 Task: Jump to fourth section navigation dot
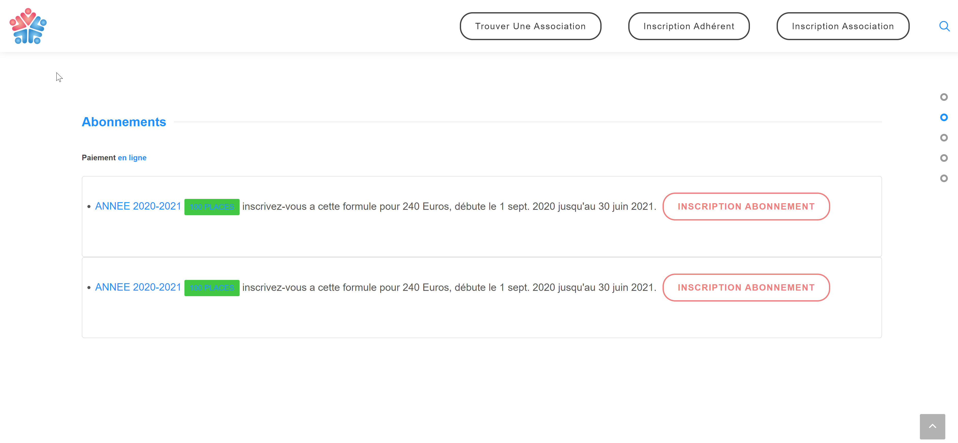click(x=944, y=158)
